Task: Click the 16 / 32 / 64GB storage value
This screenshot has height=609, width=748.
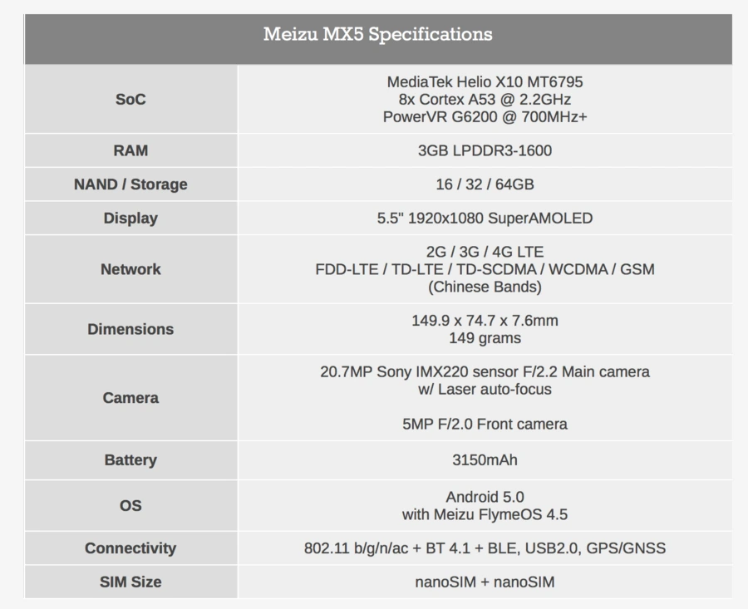Action: (x=485, y=184)
